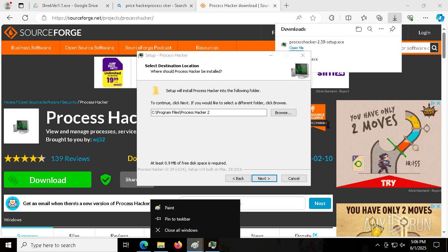448x252 pixels.
Task: Open Collections icon in toolbar
Action: point(379,18)
